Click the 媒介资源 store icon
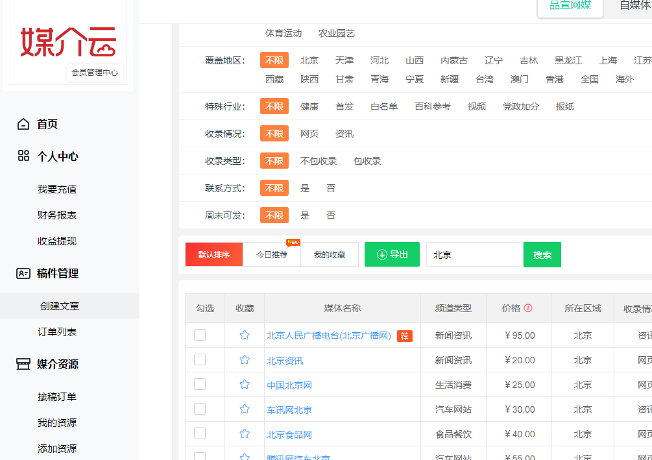 pos(23,364)
